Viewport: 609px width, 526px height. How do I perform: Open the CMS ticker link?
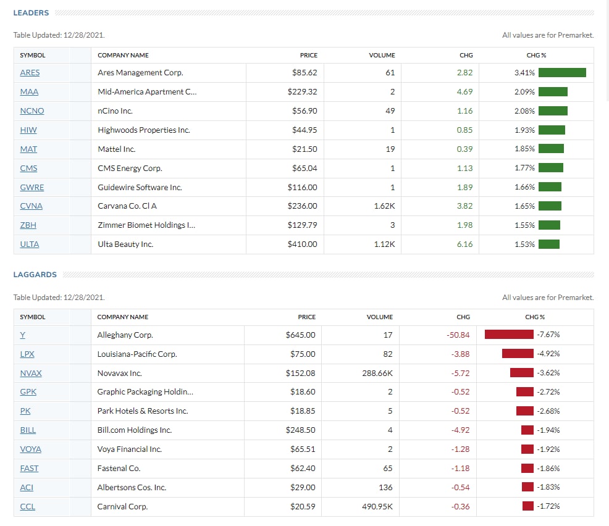tap(28, 168)
